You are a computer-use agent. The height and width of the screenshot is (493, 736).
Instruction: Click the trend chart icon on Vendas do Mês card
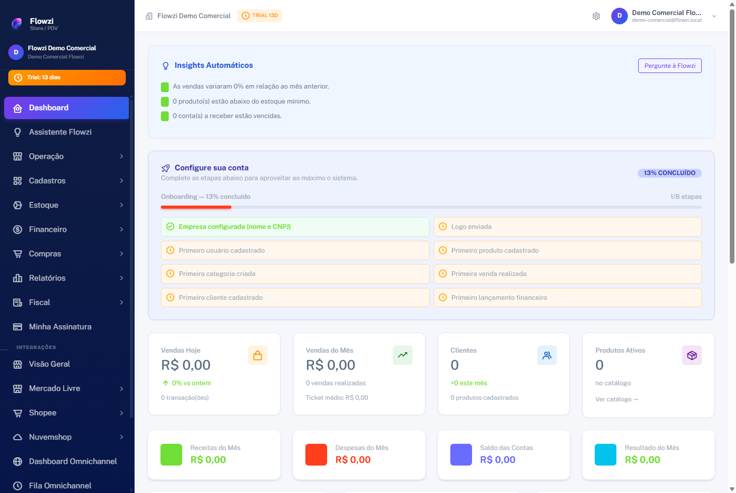(x=403, y=355)
